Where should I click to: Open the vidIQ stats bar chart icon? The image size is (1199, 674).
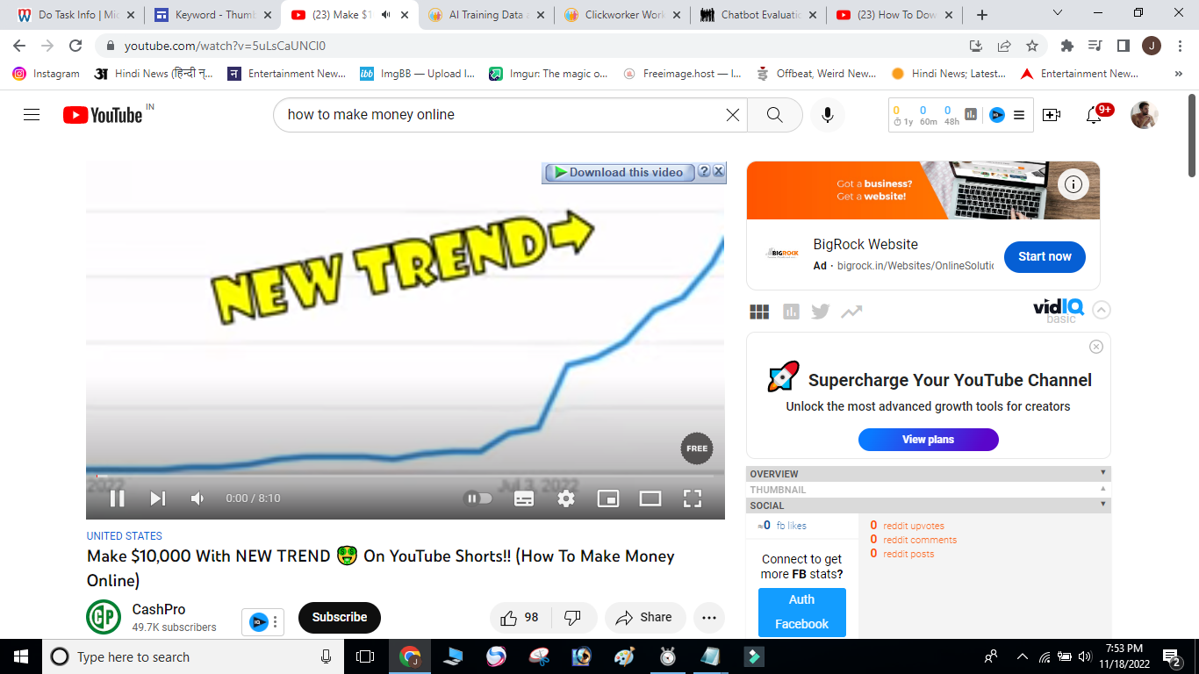coord(972,114)
